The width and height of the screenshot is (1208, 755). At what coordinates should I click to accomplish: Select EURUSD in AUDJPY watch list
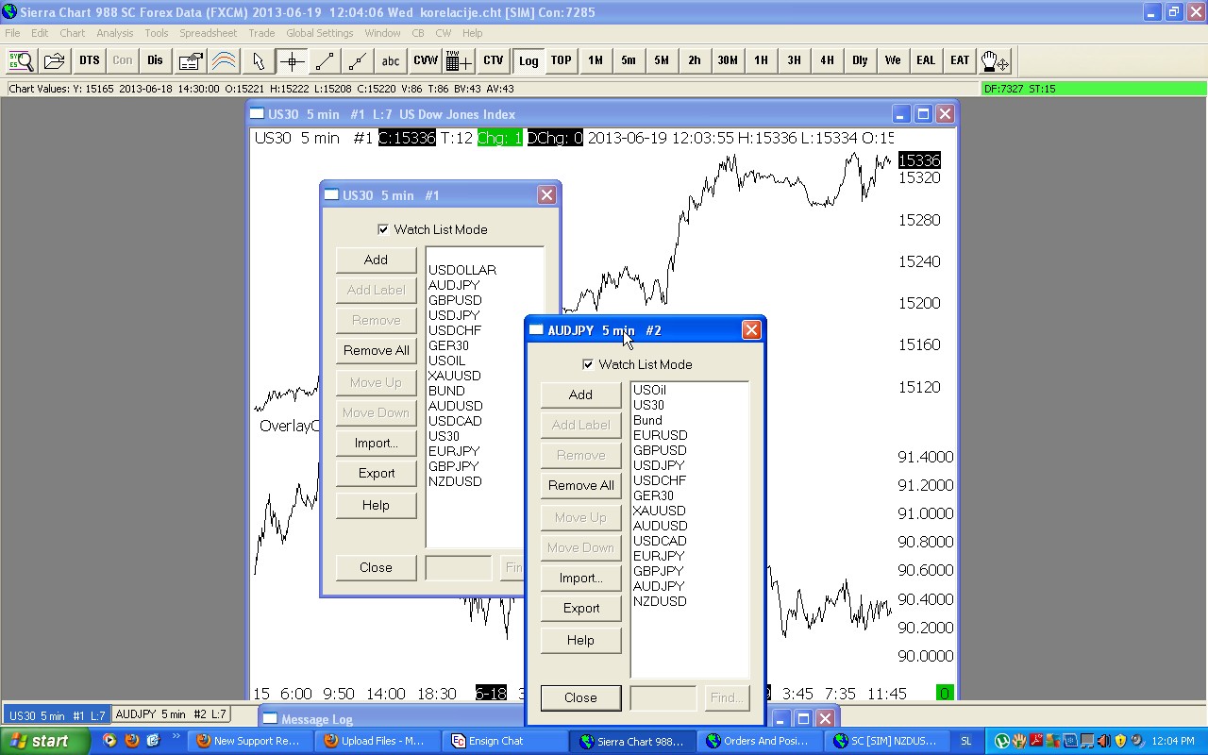pos(661,435)
